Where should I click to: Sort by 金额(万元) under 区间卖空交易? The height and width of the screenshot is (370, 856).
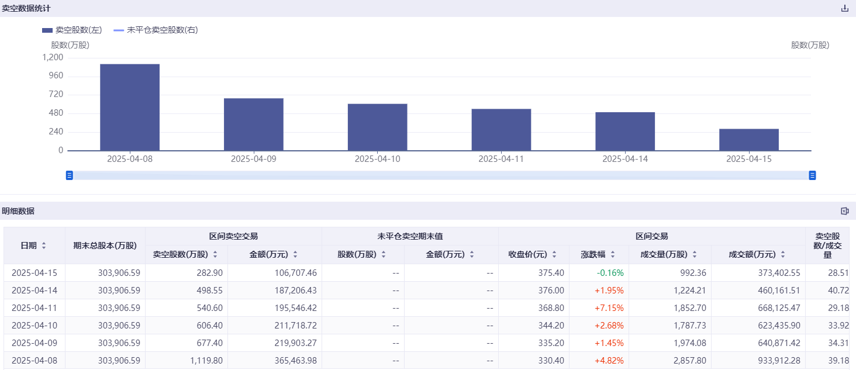point(295,255)
